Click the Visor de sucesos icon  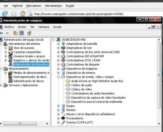point(10,48)
